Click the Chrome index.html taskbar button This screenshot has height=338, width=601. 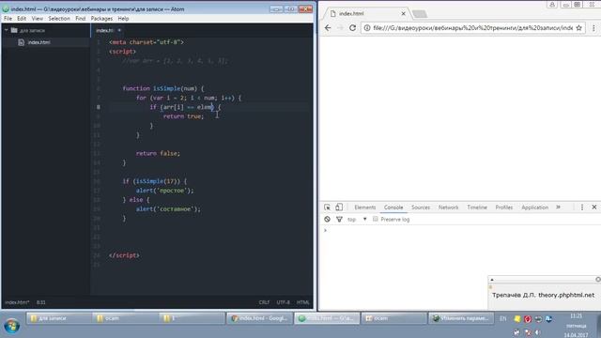pyautogui.click(x=260, y=318)
